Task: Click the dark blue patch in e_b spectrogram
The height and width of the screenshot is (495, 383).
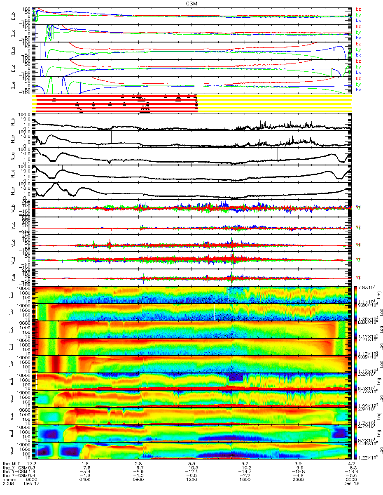Action: [236, 377]
